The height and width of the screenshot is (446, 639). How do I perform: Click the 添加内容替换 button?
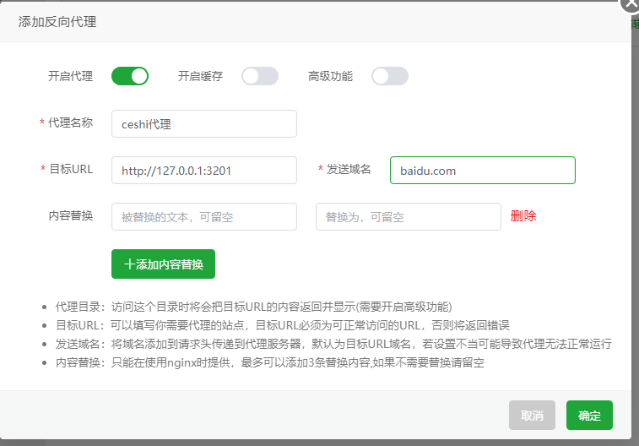click(x=164, y=264)
